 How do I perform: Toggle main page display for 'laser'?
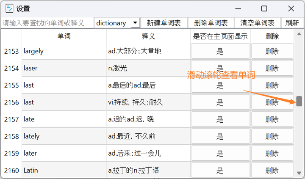pos(220,68)
